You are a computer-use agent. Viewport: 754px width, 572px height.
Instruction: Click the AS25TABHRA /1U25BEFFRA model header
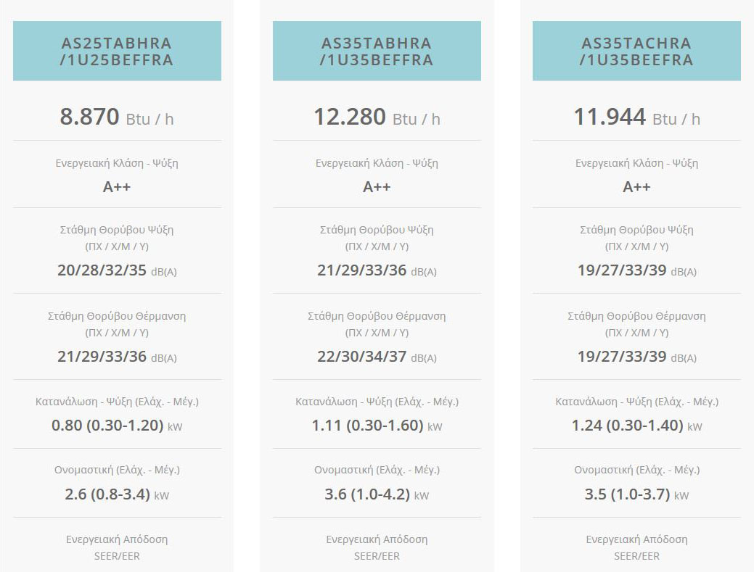point(117,51)
